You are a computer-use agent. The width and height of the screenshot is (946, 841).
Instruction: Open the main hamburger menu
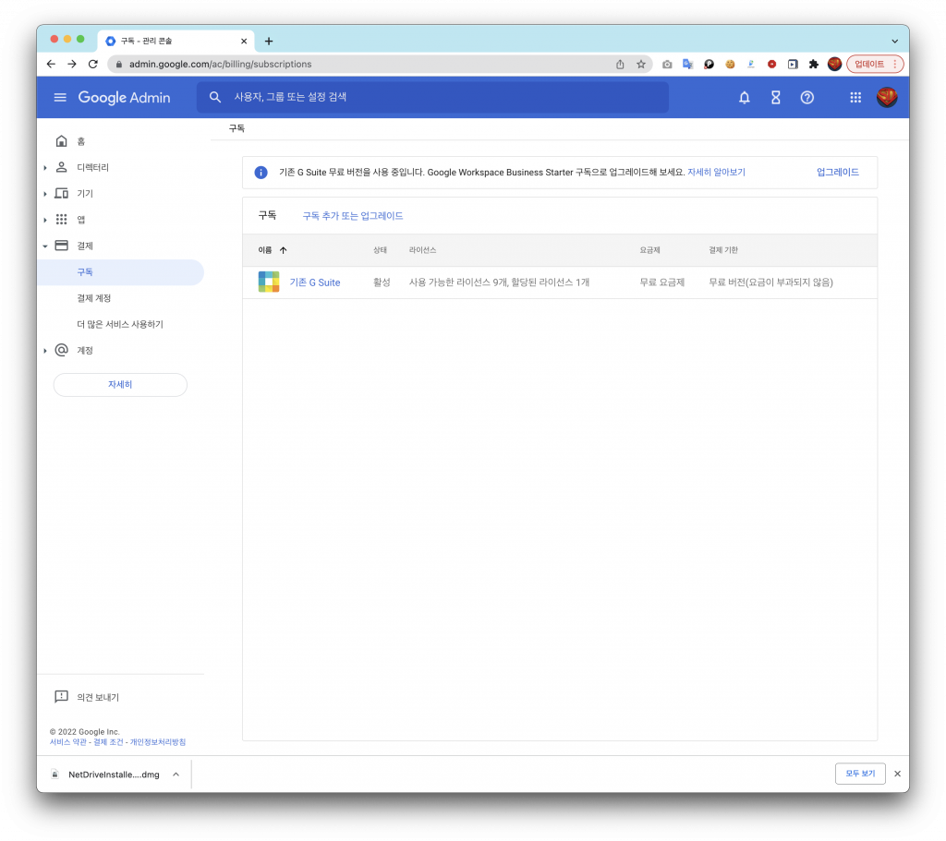pyautogui.click(x=60, y=98)
